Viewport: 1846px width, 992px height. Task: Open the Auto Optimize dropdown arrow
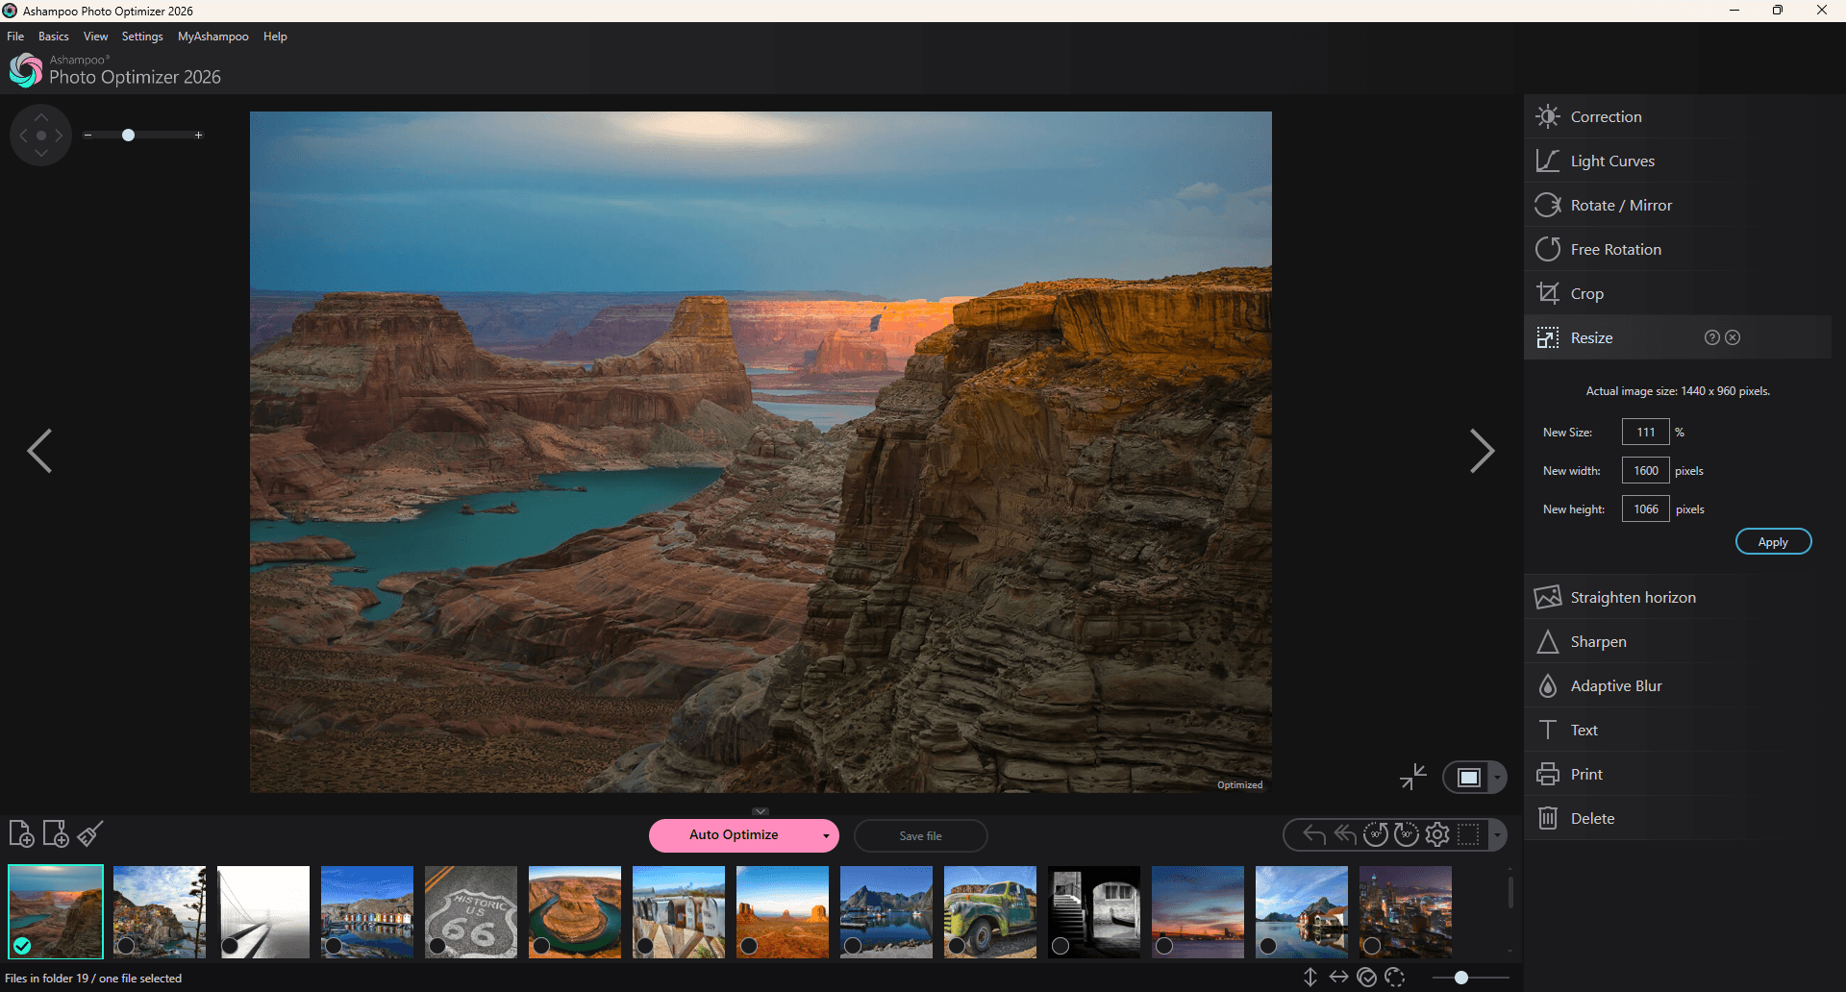(826, 836)
